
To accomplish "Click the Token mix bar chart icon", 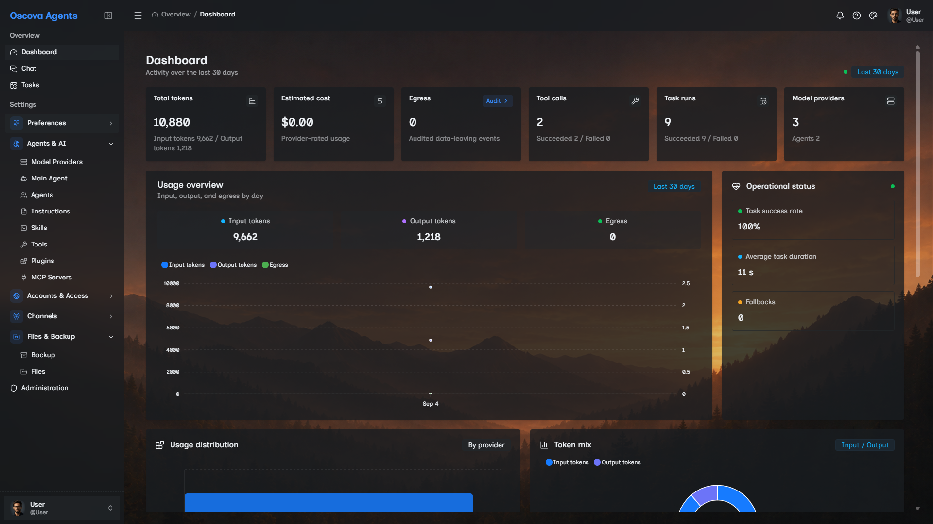I will [544, 445].
